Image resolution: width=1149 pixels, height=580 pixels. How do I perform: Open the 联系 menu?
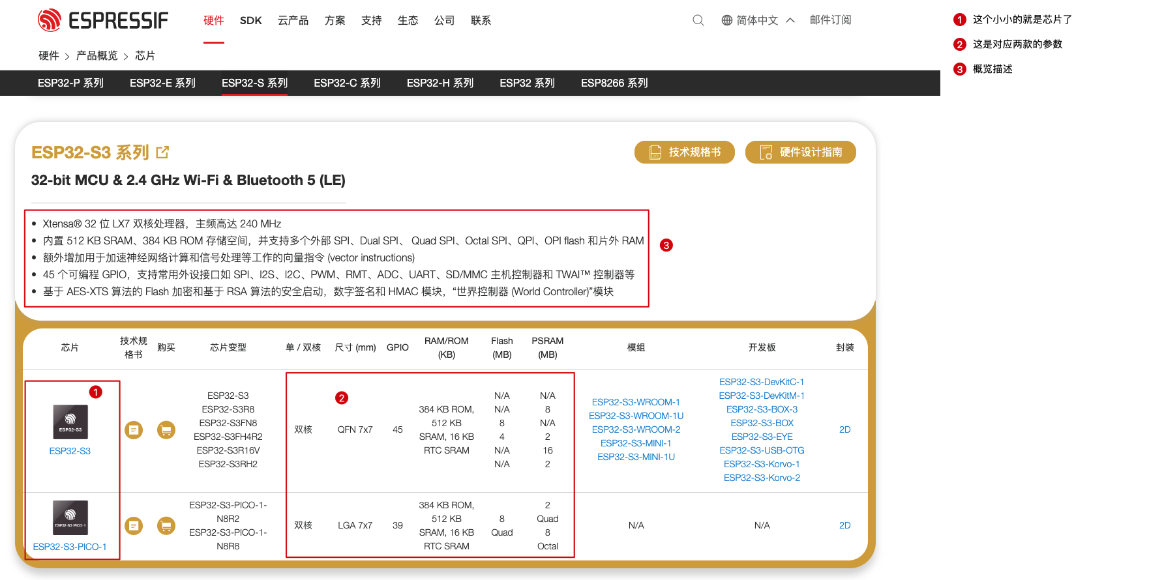pyautogui.click(x=481, y=20)
